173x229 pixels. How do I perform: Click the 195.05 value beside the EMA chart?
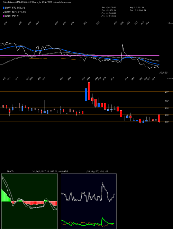[163, 73]
